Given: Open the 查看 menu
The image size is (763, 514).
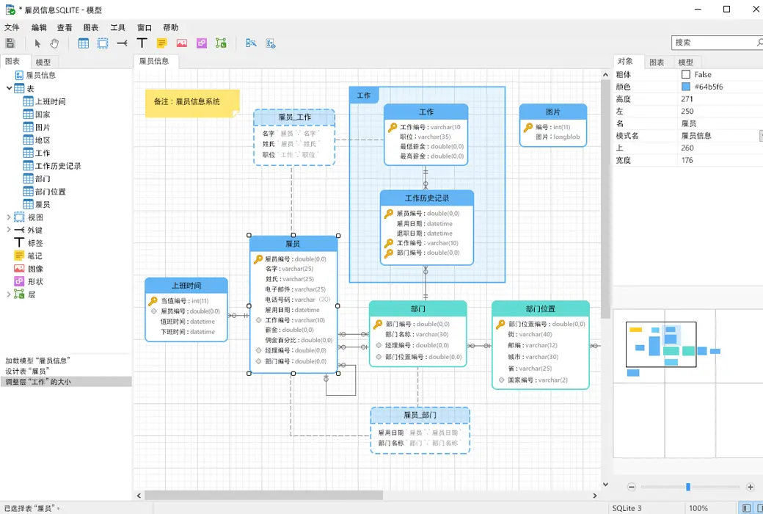Looking at the screenshot, I should (x=65, y=27).
